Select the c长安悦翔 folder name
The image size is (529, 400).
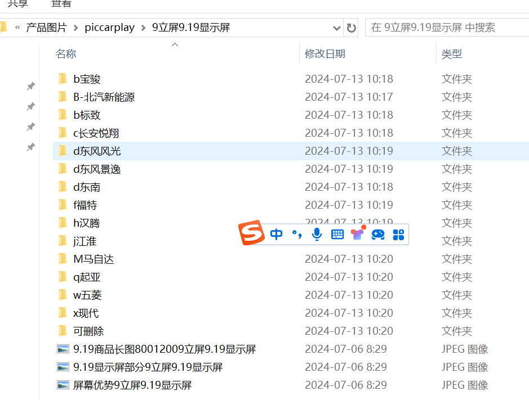pos(96,133)
